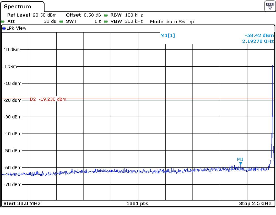Click the VBW 300 kHz value
Image resolution: width=276 pixels, height=215 pixels.
click(134, 21)
